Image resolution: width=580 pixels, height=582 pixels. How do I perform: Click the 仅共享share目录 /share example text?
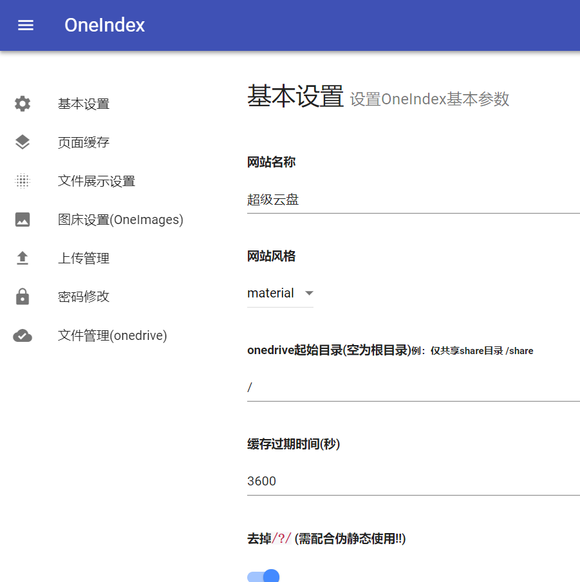[482, 351]
